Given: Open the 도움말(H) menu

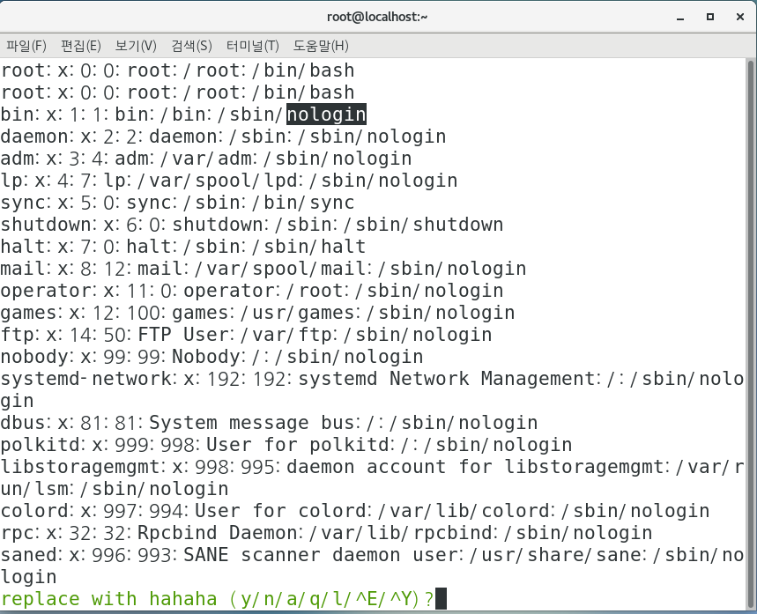Looking at the screenshot, I should 321,46.
